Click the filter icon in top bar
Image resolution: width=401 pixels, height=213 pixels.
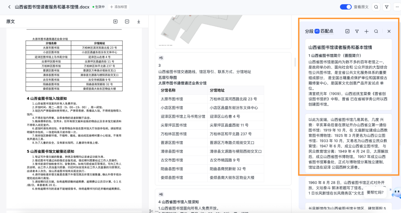pos(386,7)
